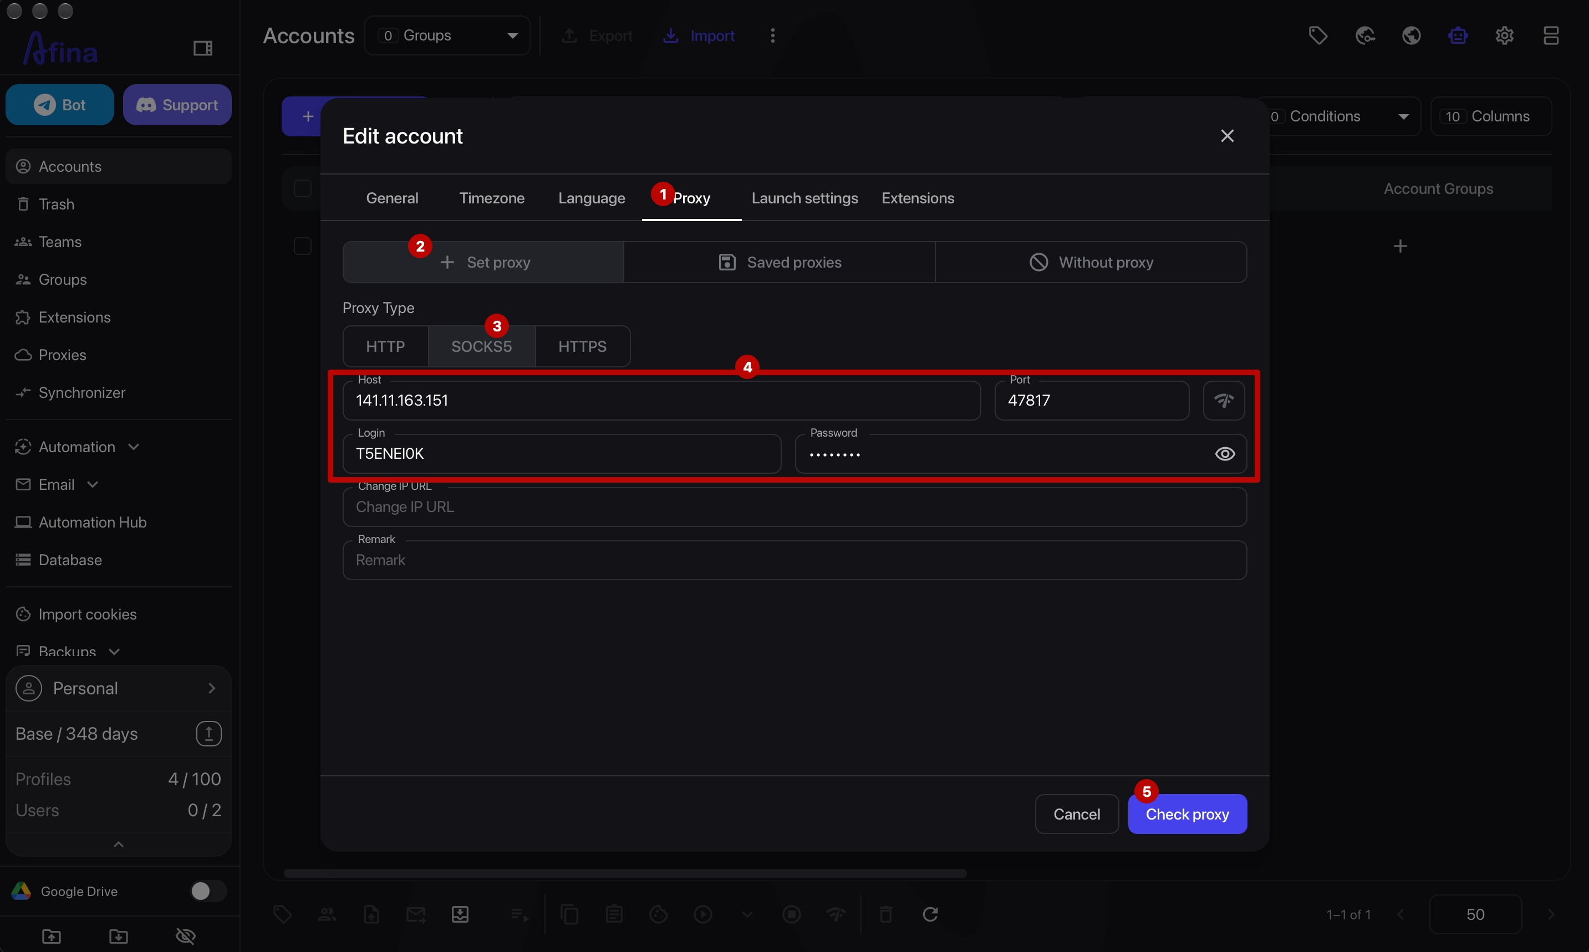
Task: Tick the select-all checkbox in table header
Action: pos(302,188)
